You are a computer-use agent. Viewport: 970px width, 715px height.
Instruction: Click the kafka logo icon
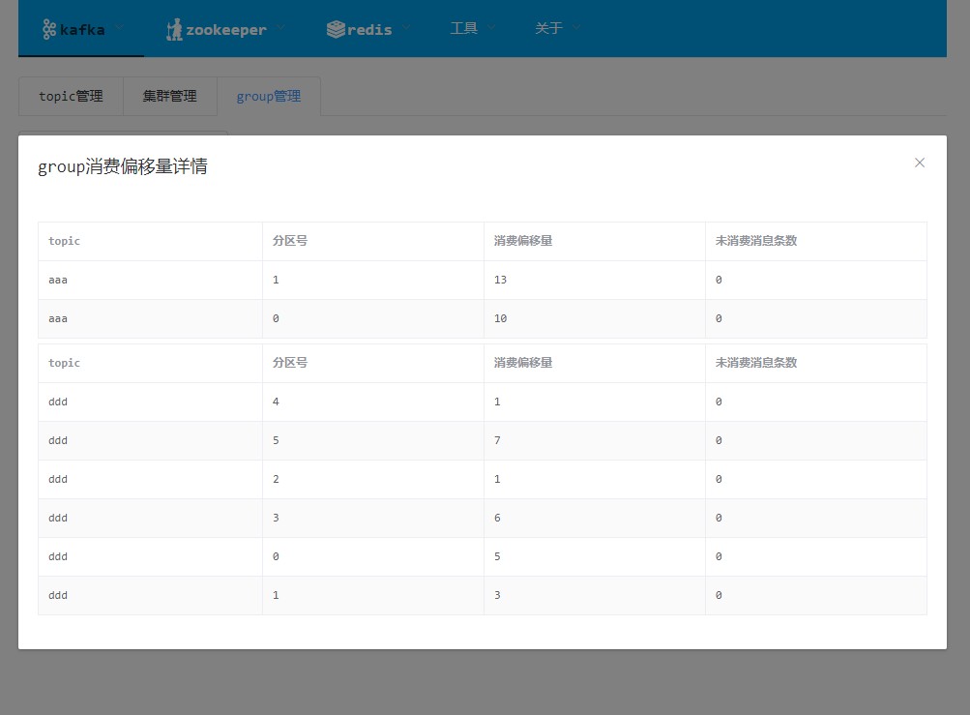[49, 29]
